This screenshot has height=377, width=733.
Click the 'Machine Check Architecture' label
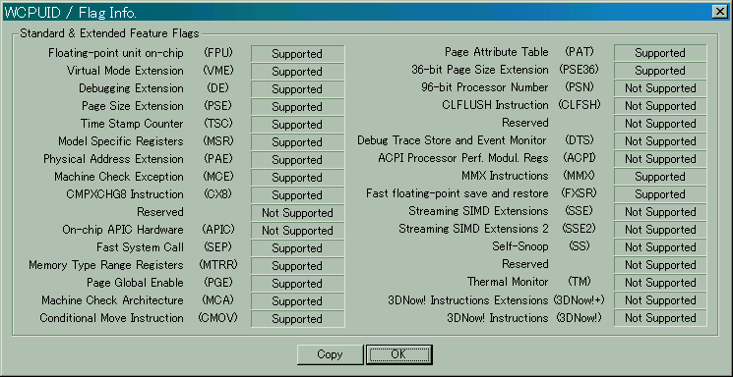pos(113,300)
